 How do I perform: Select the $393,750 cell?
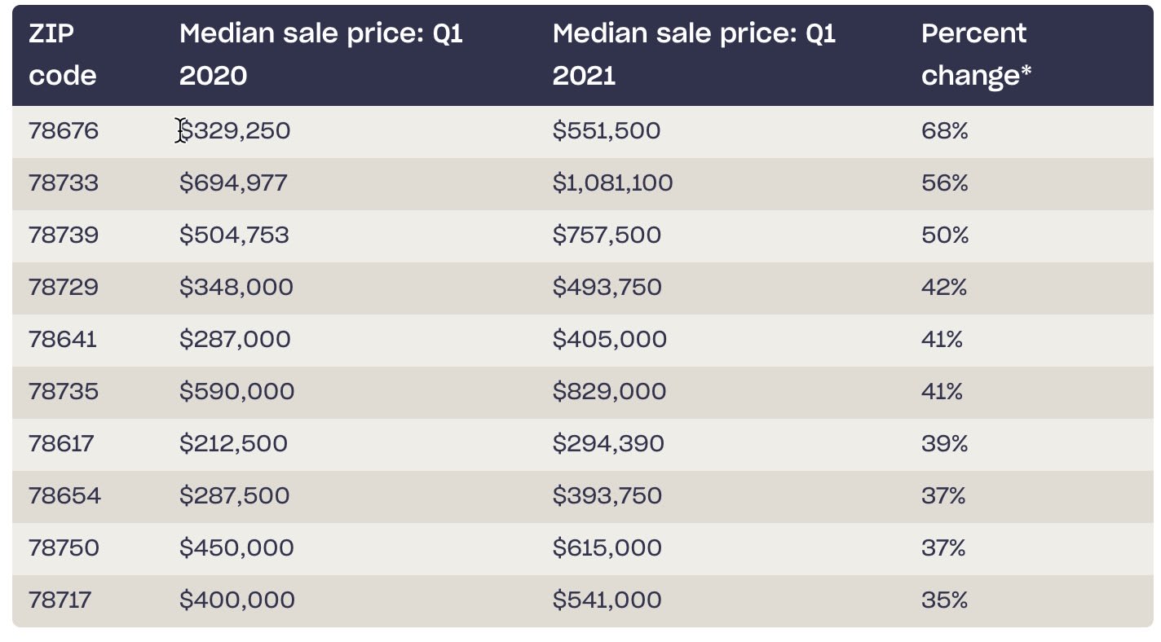(607, 496)
